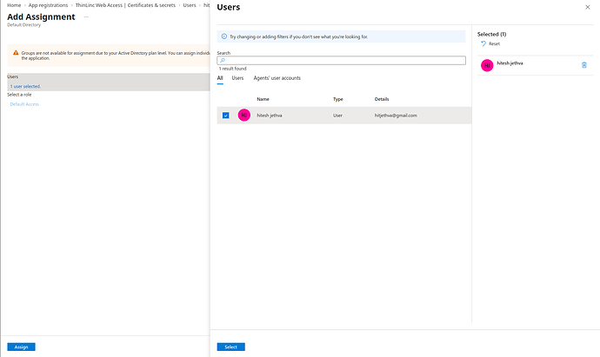This screenshot has width=600, height=357.
Task: Click hitesh jethva in the Selected list
Action: [510, 63]
